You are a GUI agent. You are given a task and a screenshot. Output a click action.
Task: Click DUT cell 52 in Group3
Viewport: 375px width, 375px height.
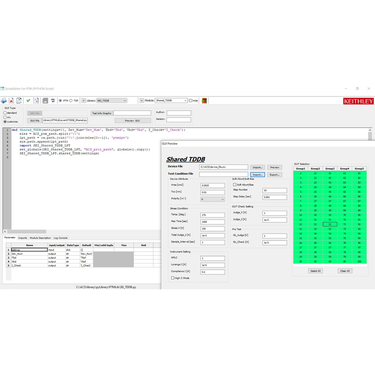(x=330, y=224)
